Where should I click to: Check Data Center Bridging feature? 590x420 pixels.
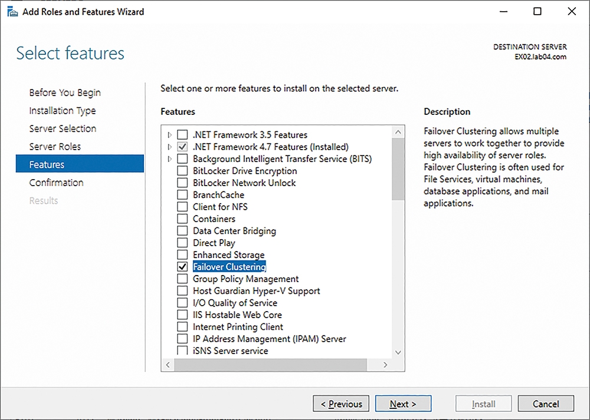coord(182,231)
